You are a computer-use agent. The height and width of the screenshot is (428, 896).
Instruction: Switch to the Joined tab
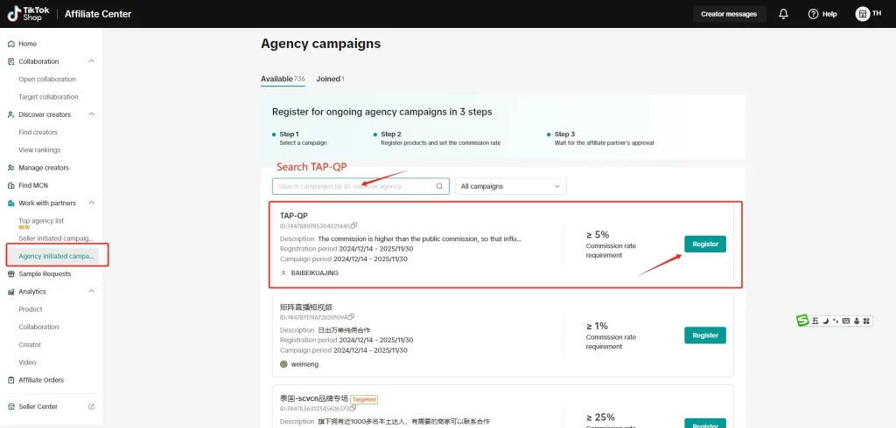(x=330, y=79)
